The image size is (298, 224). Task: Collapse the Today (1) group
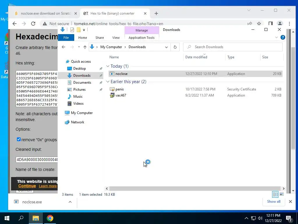pos(108,66)
